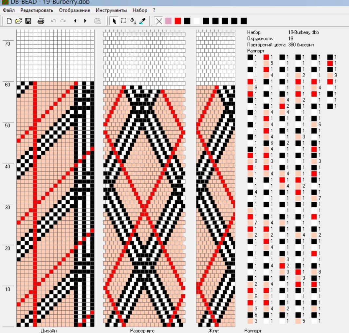This screenshot has height=333, width=349.
Task: Pick the black swatch right after the red one
Action: tap(187, 21)
